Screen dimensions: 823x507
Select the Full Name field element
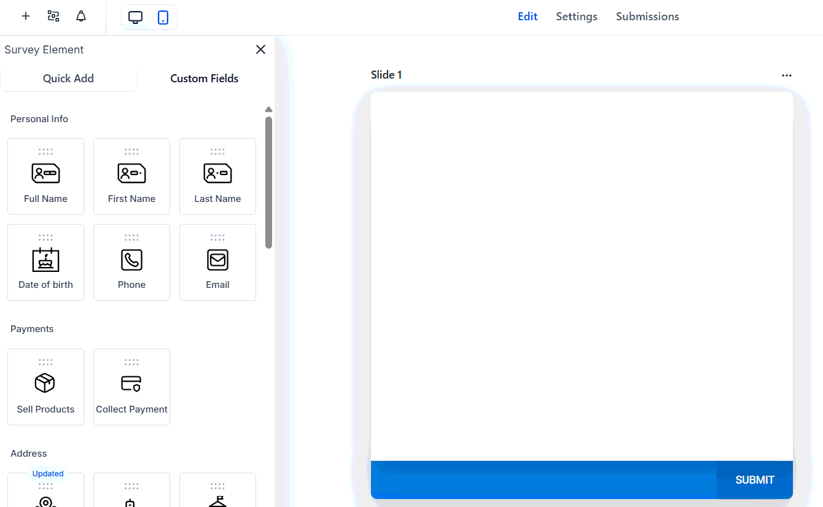pos(45,176)
